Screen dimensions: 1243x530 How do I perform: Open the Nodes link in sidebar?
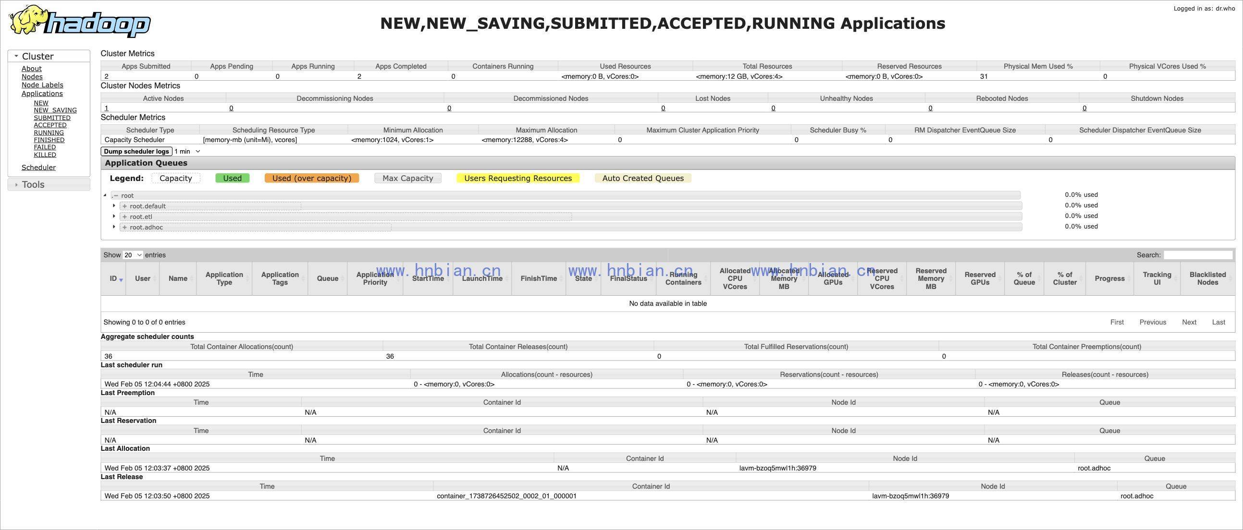coord(32,77)
